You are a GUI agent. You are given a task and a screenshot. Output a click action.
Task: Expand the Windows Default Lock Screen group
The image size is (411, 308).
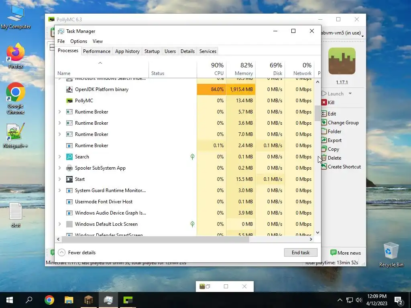click(x=59, y=224)
